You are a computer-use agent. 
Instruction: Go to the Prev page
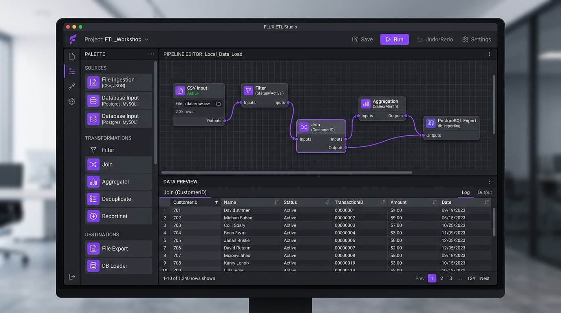pos(420,278)
